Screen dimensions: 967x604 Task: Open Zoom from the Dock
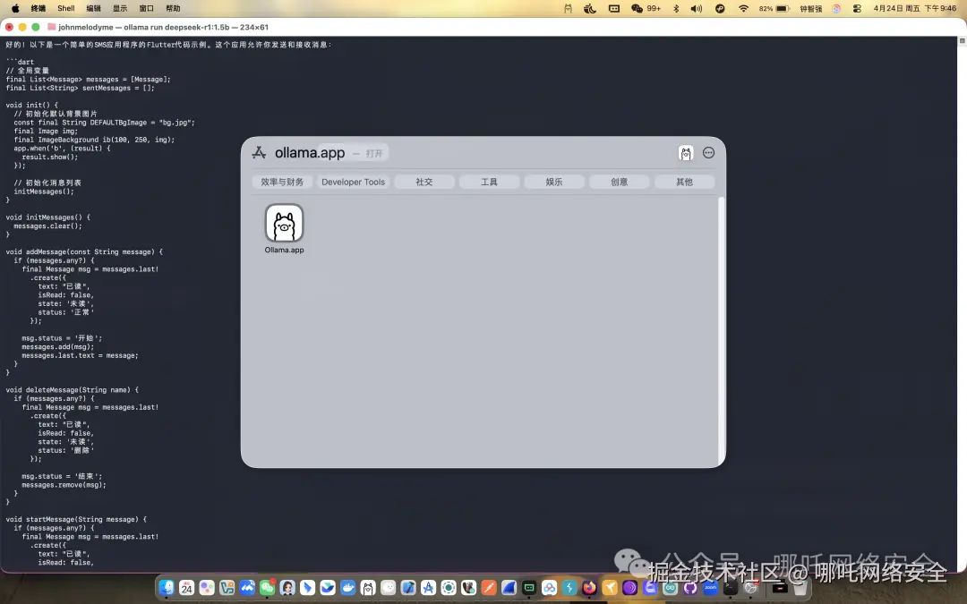(710, 588)
